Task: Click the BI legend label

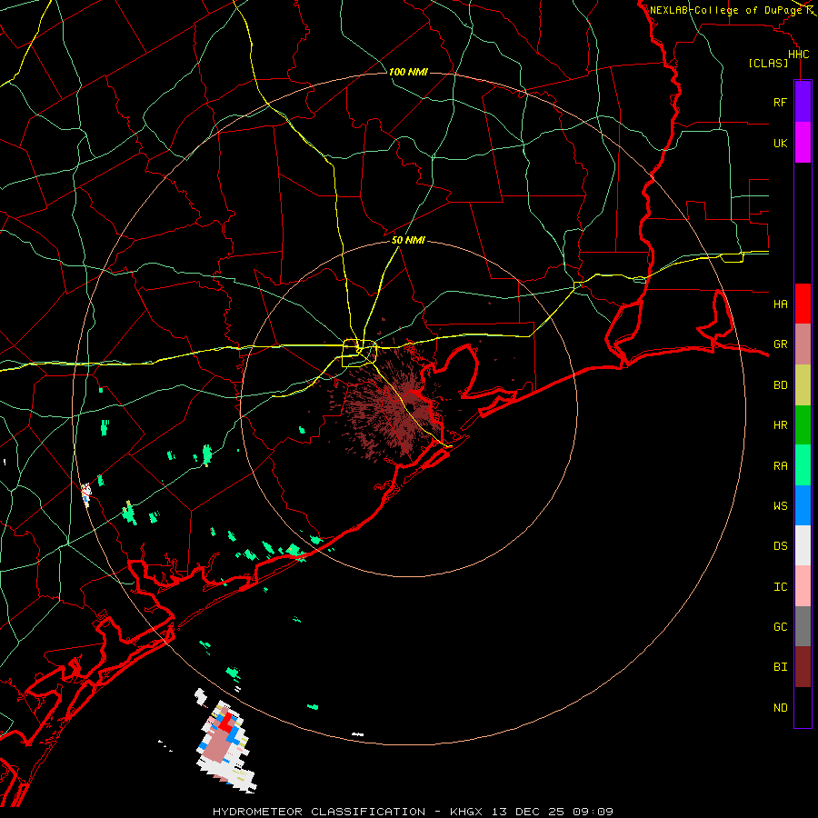Action: click(780, 667)
